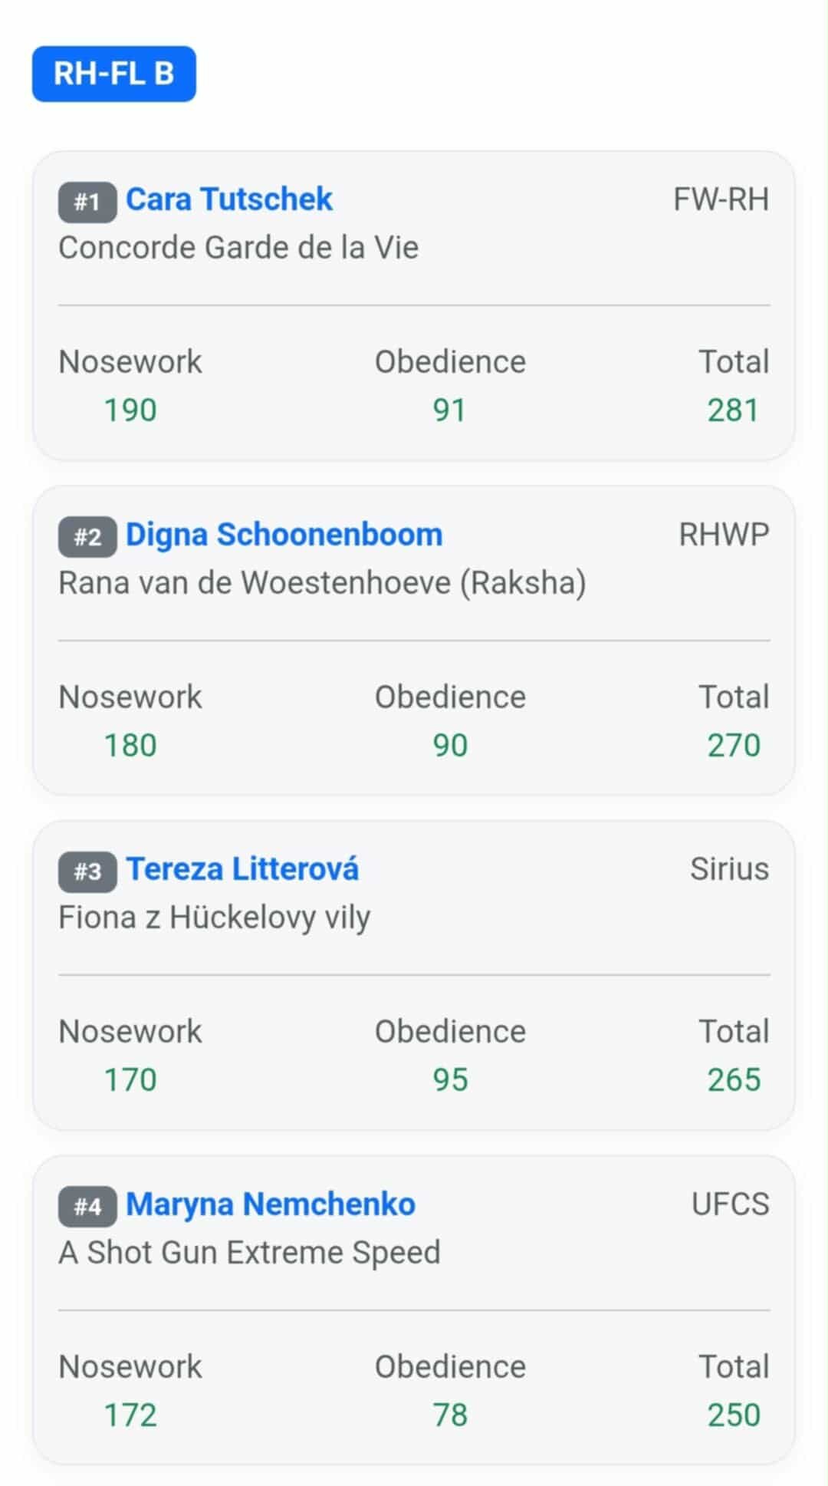Screen dimensions: 828x1486
Task: Select dog name Fiona z Hückelovy vily
Action: coord(215,918)
